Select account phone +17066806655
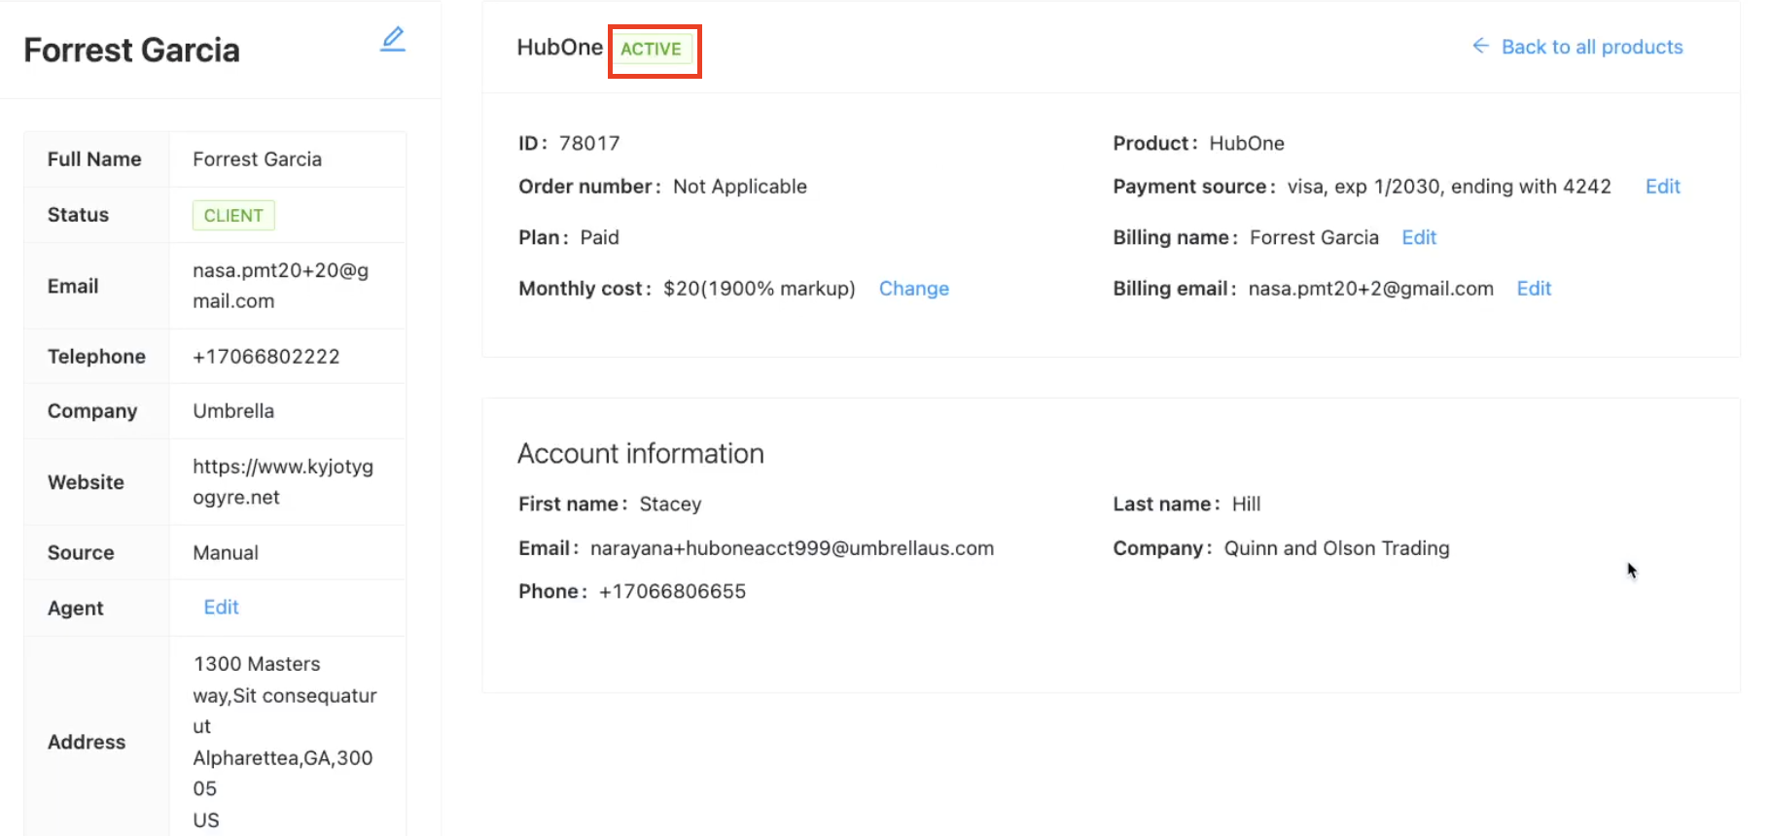Screen dimensions: 1770x836 [x=672, y=592]
